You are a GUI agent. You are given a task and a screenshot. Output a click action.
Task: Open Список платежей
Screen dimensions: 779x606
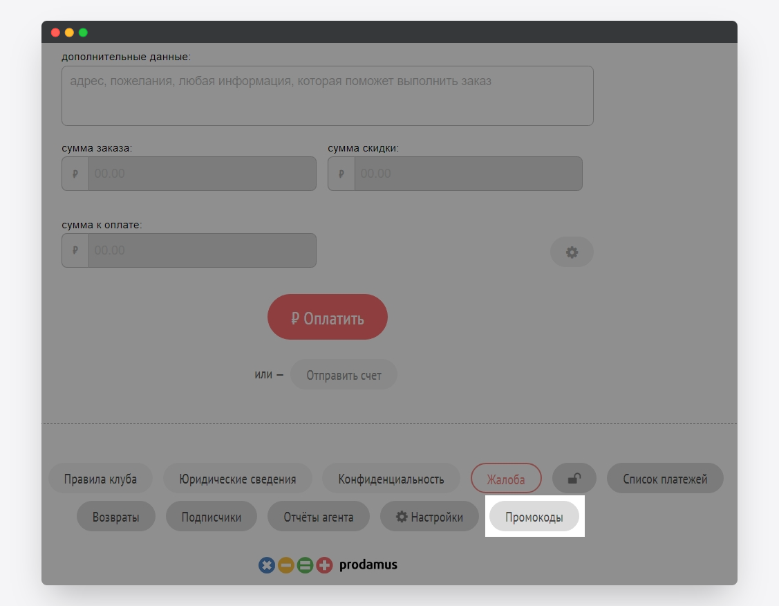(664, 479)
